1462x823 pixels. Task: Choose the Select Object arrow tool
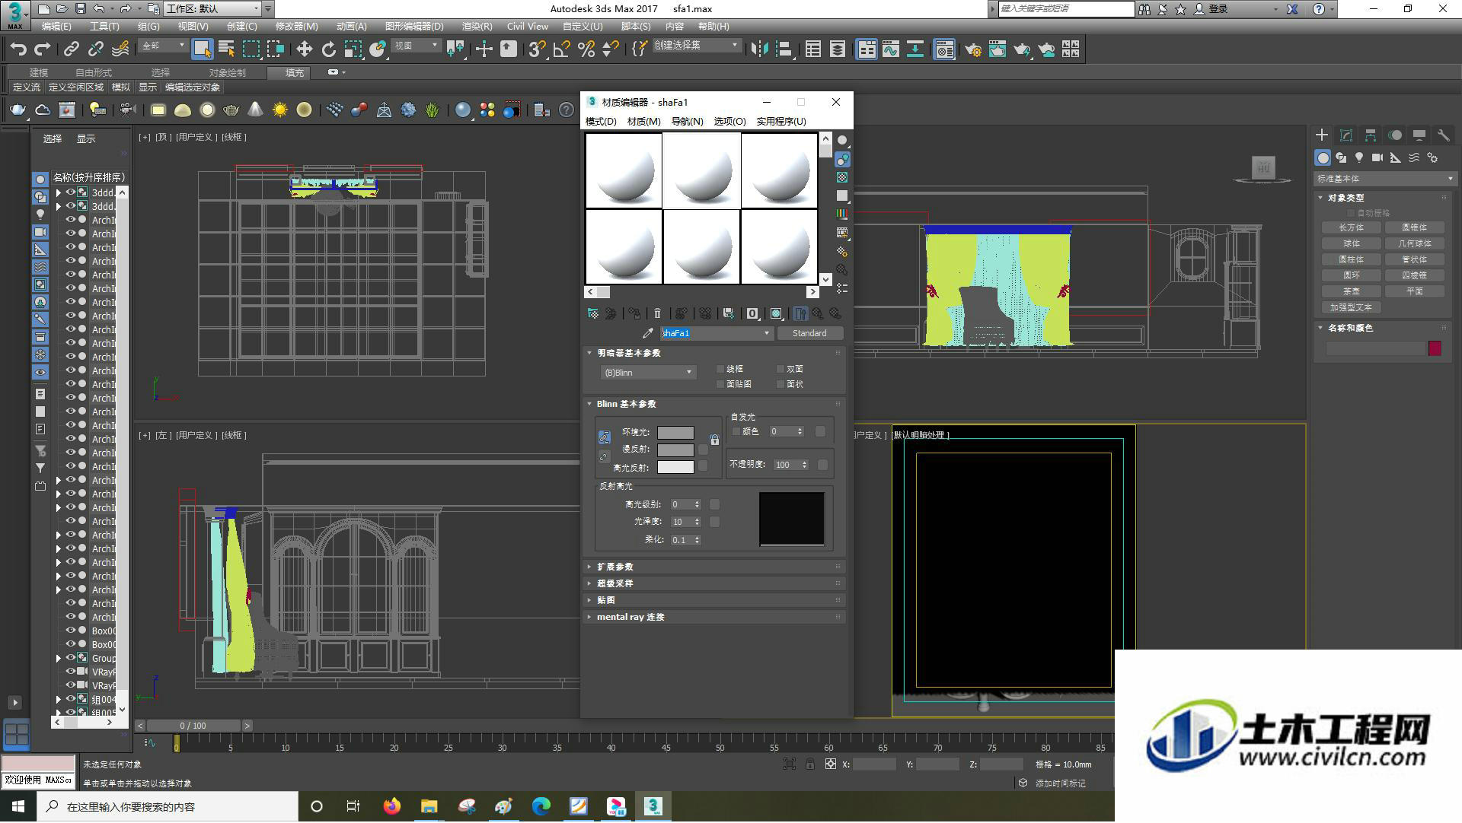pos(202,49)
